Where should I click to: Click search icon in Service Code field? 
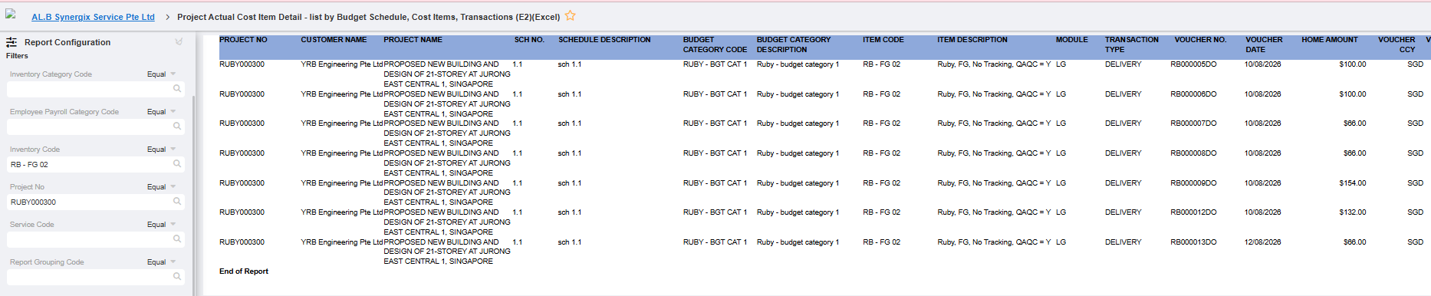tap(177, 239)
